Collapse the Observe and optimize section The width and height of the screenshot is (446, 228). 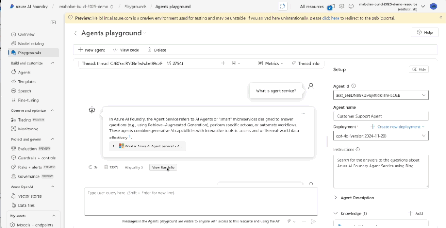53,110
